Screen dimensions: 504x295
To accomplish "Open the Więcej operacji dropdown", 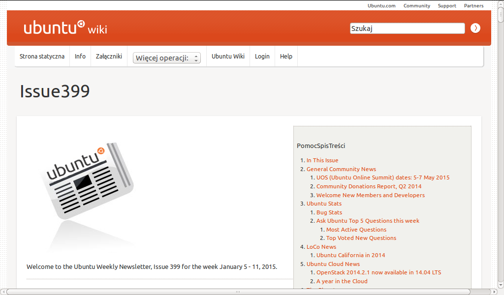I will click(x=167, y=58).
